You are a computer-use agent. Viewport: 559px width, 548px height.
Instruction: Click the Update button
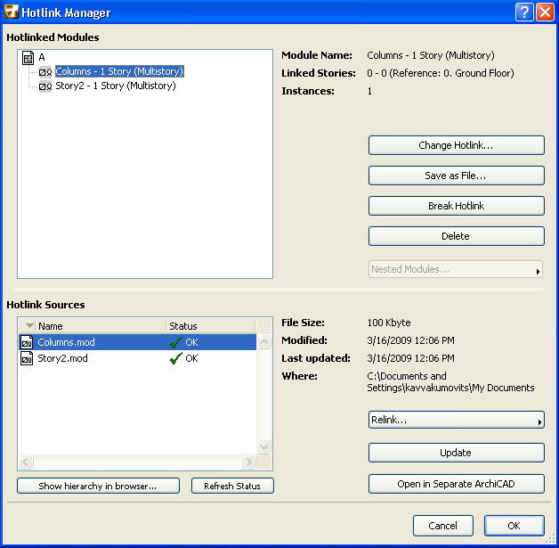(457, 453)
